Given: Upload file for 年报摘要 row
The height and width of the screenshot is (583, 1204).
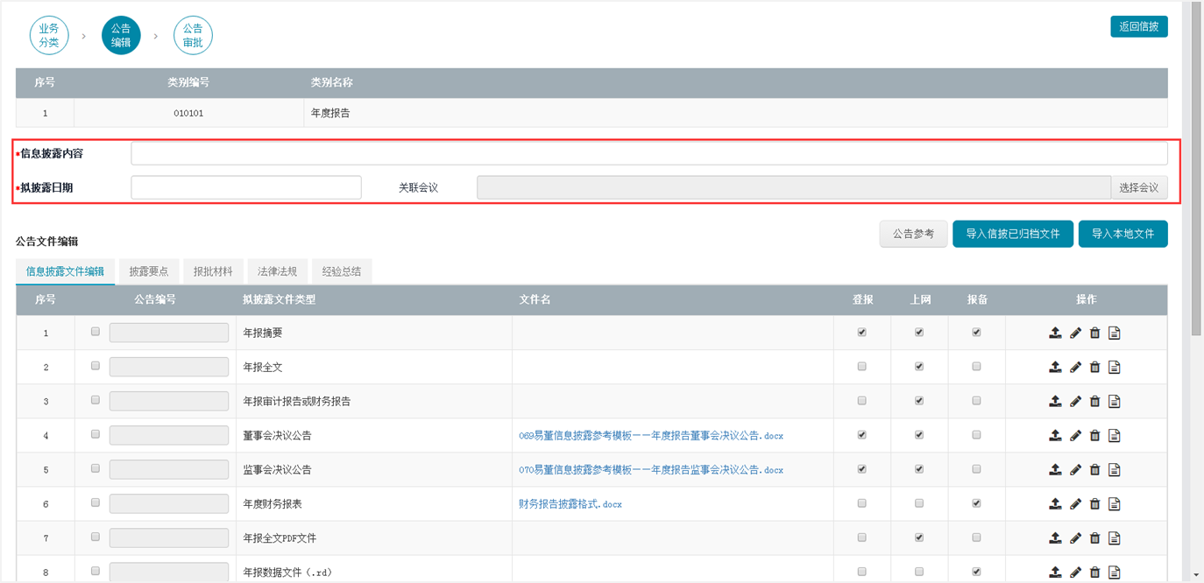Looking at the screenshot, I should tap(1055, 333).
